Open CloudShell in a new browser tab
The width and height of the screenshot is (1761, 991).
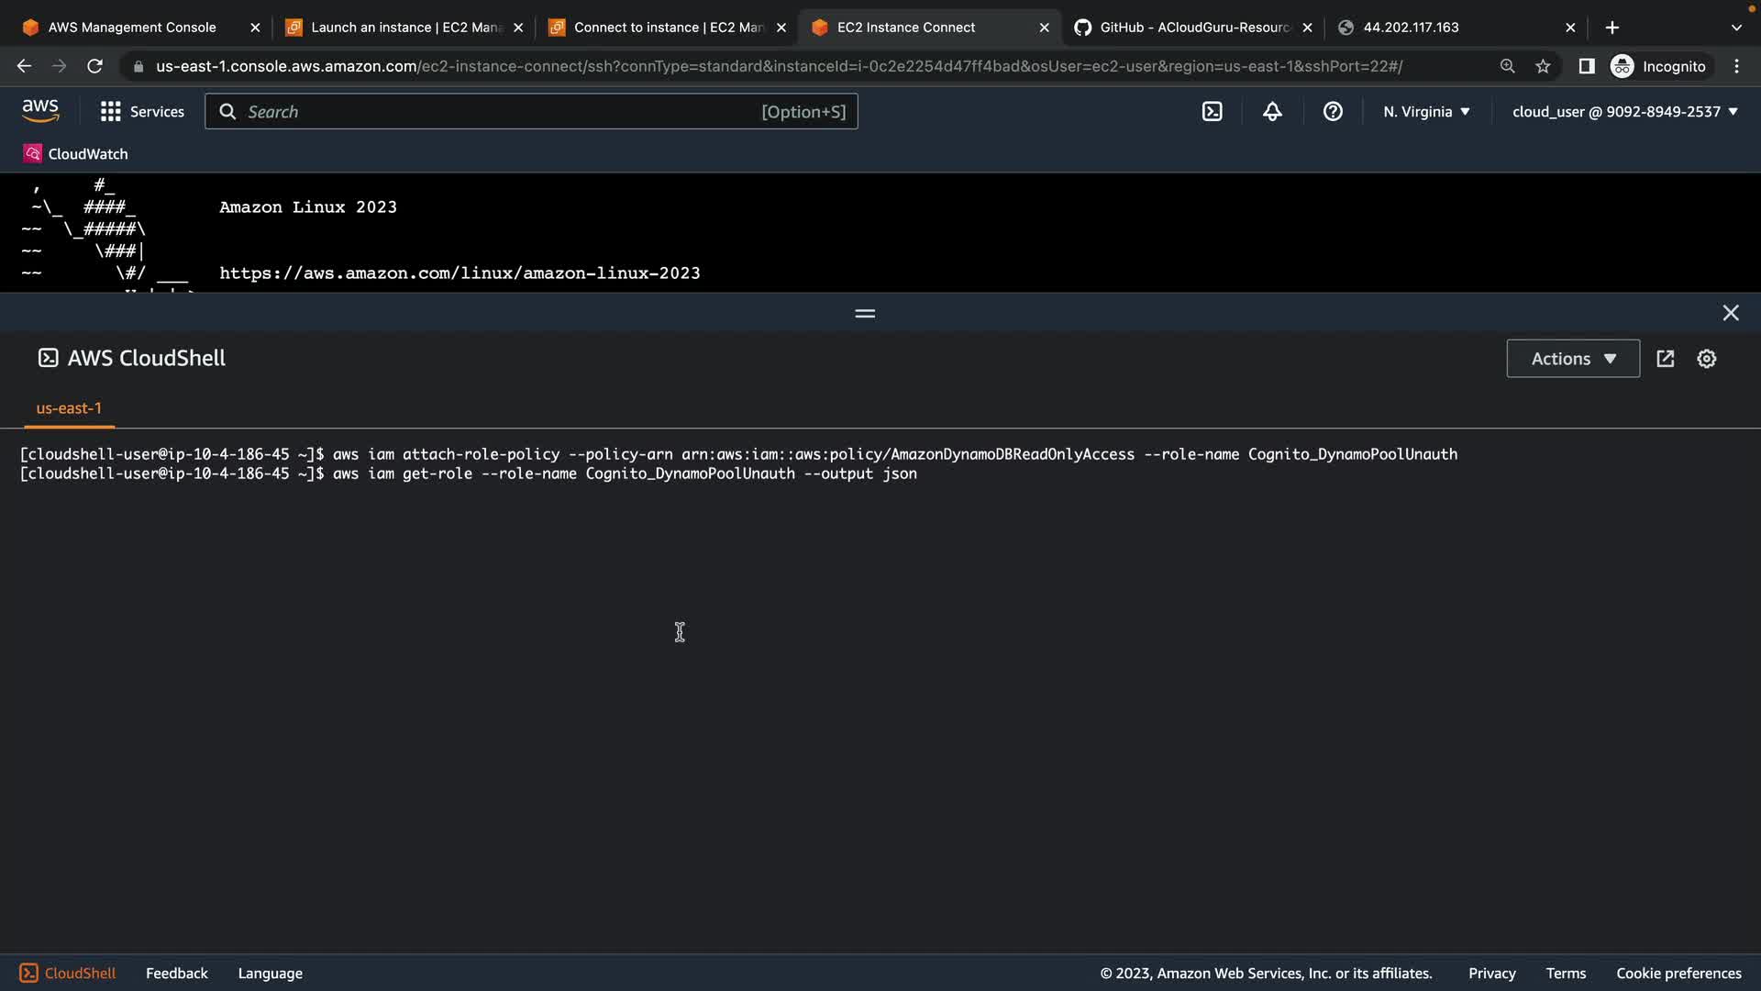point(1666,359)
